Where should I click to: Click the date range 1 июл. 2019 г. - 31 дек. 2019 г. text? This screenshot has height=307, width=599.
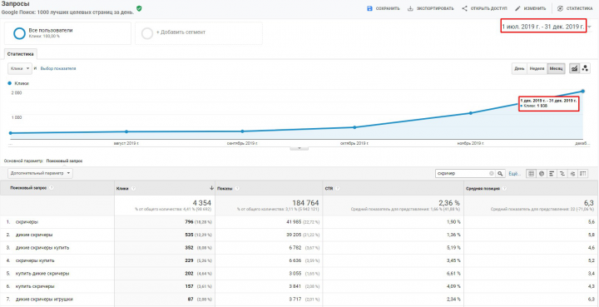coord(542,27)
